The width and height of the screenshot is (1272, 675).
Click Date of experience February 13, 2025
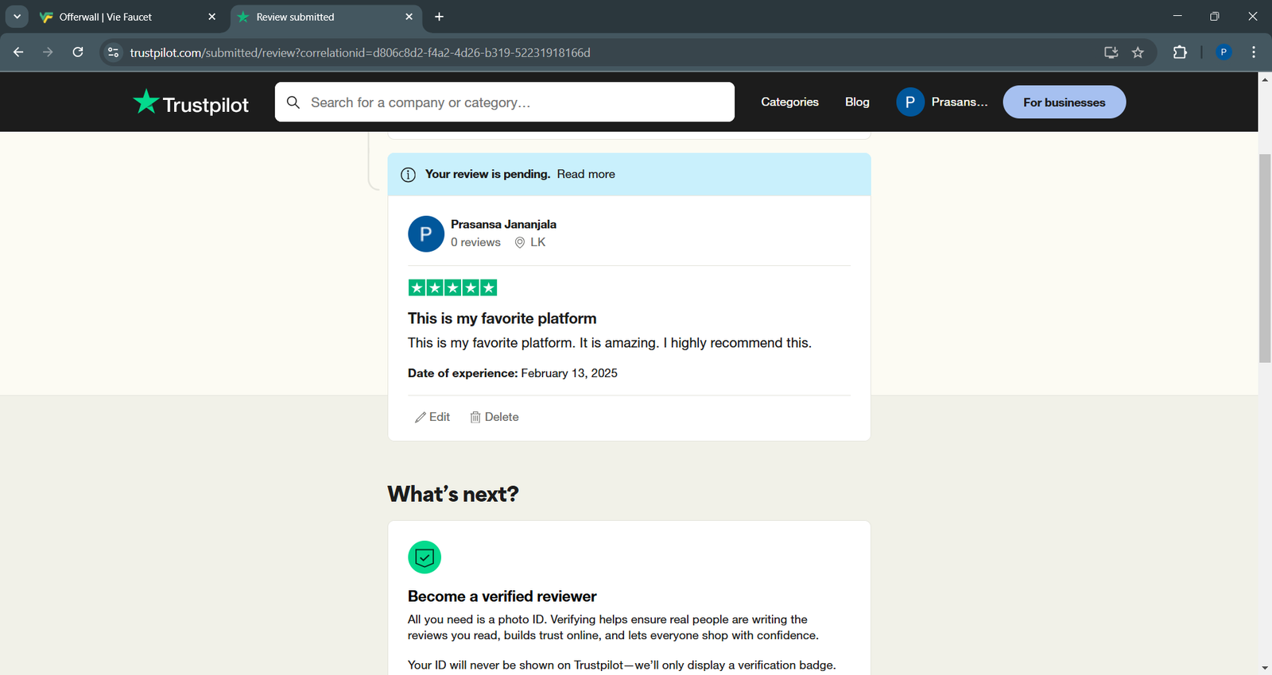[512, 373]
